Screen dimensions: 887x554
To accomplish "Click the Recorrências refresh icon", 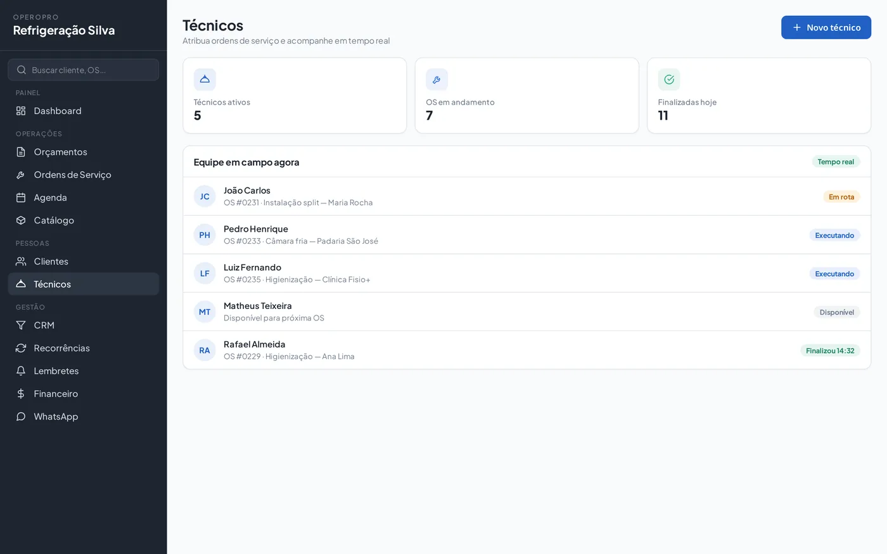I will (x=21, y=348).
